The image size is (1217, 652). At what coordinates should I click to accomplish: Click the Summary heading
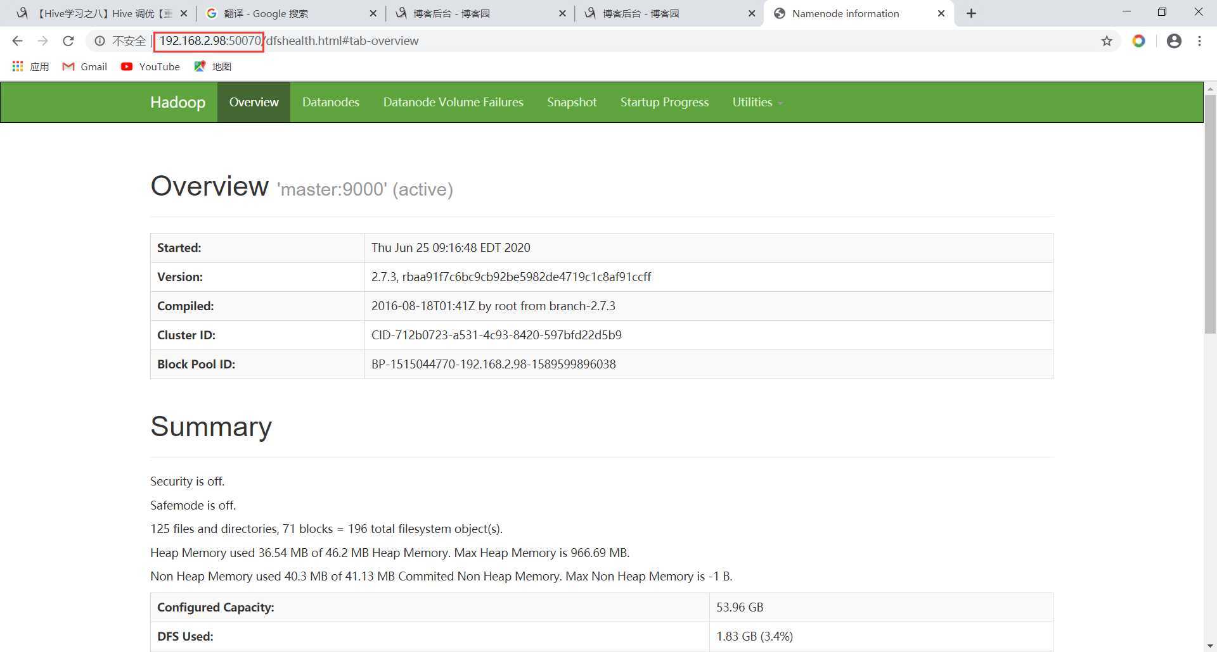pyautogui.click(x=211, y=427)
